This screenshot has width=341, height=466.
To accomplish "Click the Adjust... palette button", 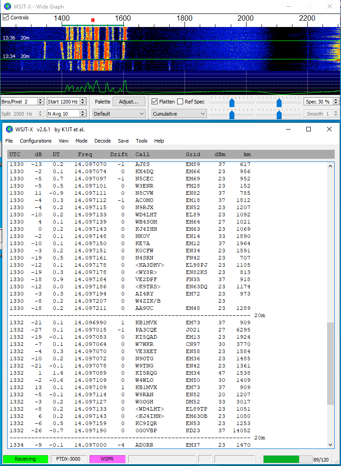I will (x=128, y=102).
